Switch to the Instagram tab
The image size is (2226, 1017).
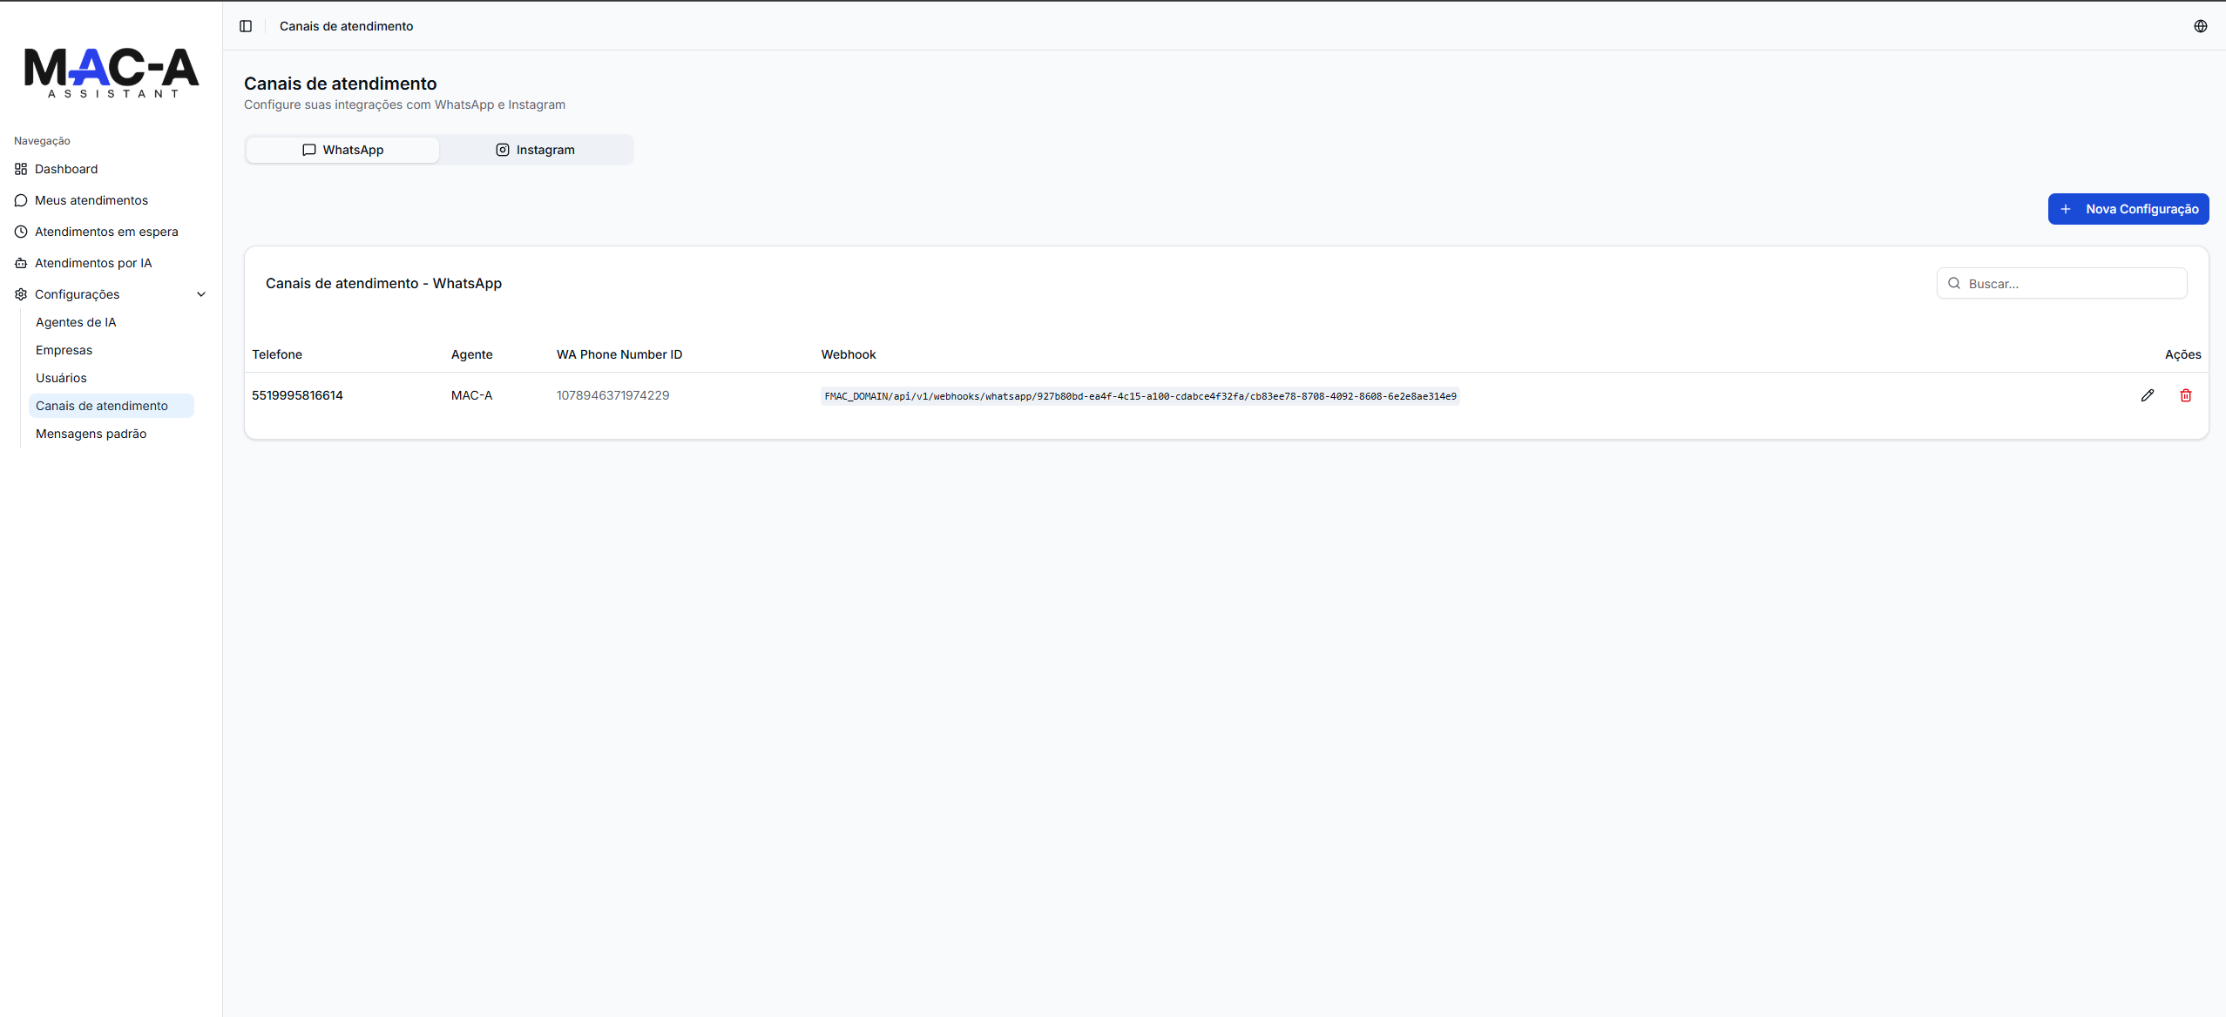(536, 150)
